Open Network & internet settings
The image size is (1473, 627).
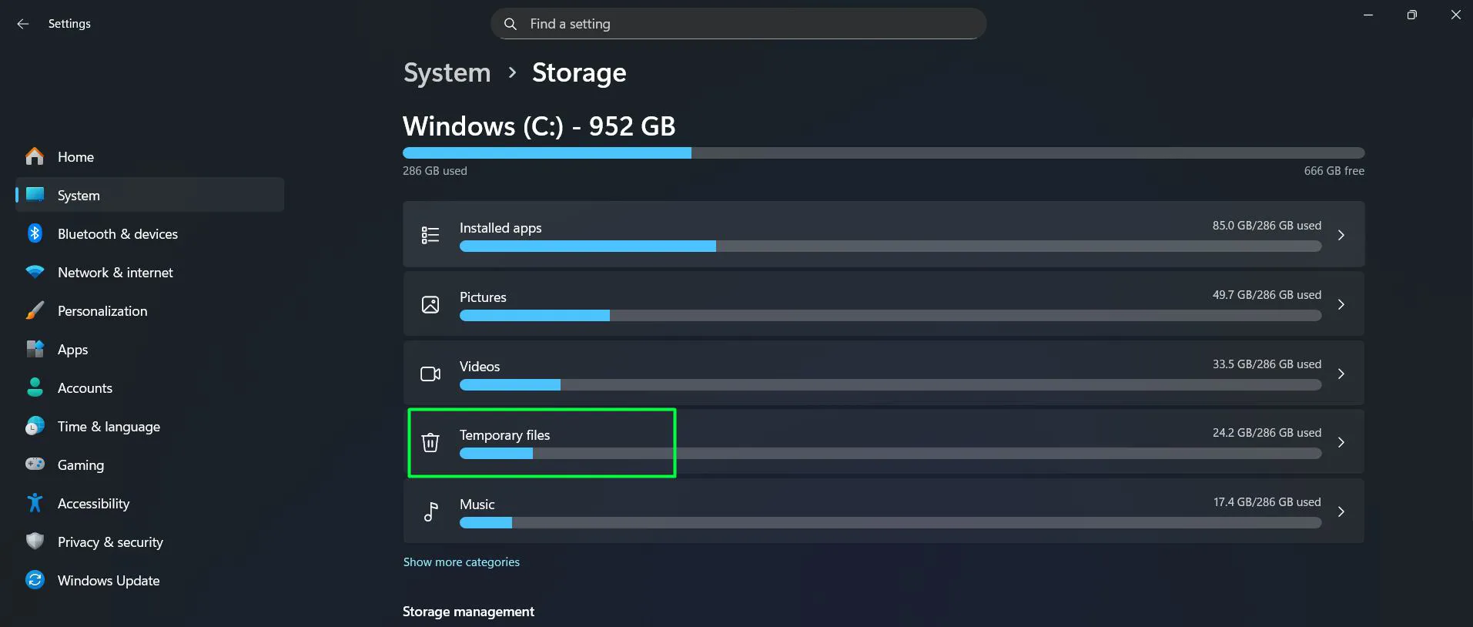click(115, 273)
